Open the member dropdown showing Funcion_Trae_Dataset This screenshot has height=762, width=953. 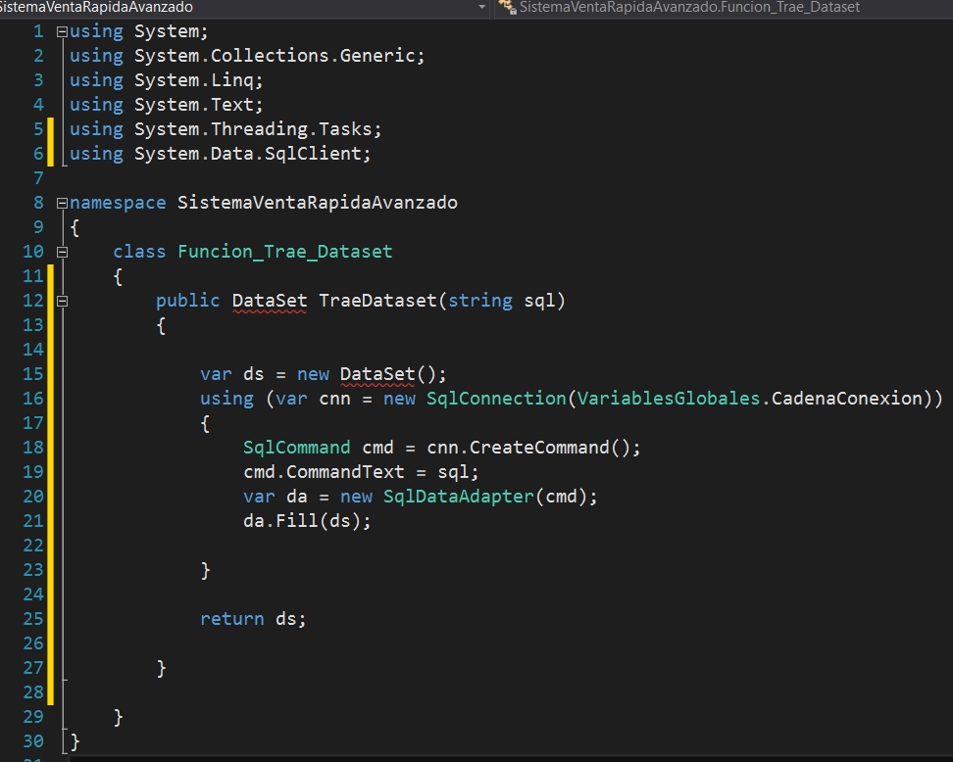(686, 8)
